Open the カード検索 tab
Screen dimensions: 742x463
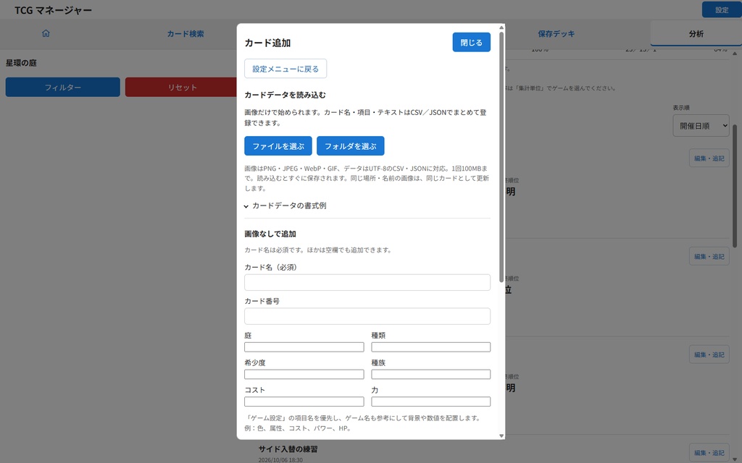click(x=185, y=34)
